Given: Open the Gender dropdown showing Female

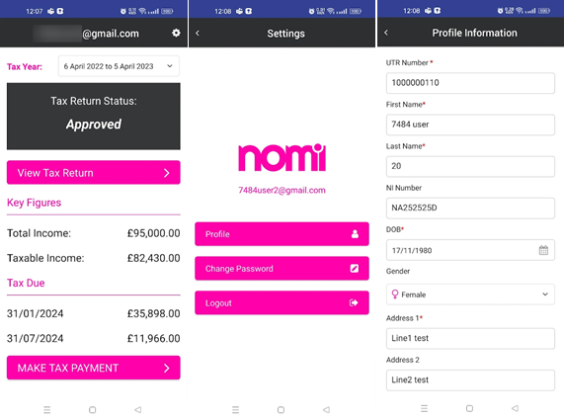Looking at the screenshot, I should 470,294.
